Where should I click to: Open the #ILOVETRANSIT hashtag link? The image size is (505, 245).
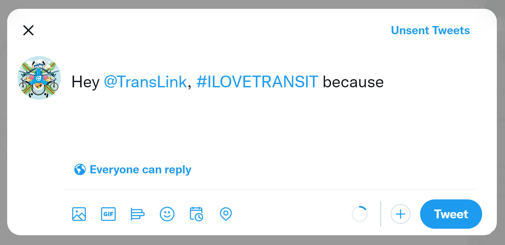[x=257, y=82]
